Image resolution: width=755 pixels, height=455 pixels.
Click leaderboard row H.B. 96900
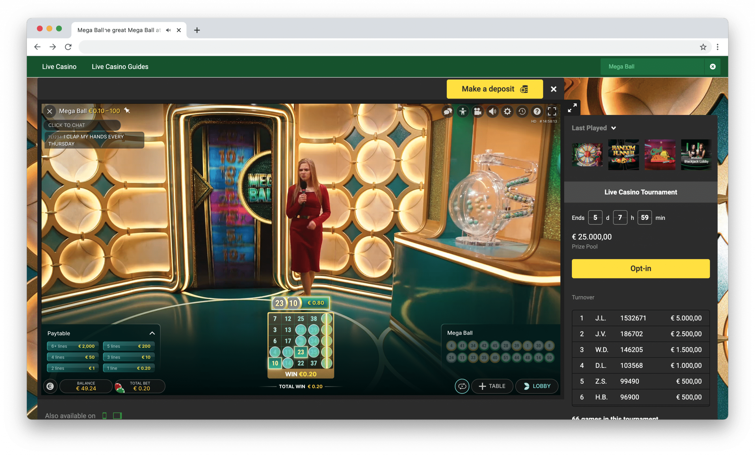(641, 397)
